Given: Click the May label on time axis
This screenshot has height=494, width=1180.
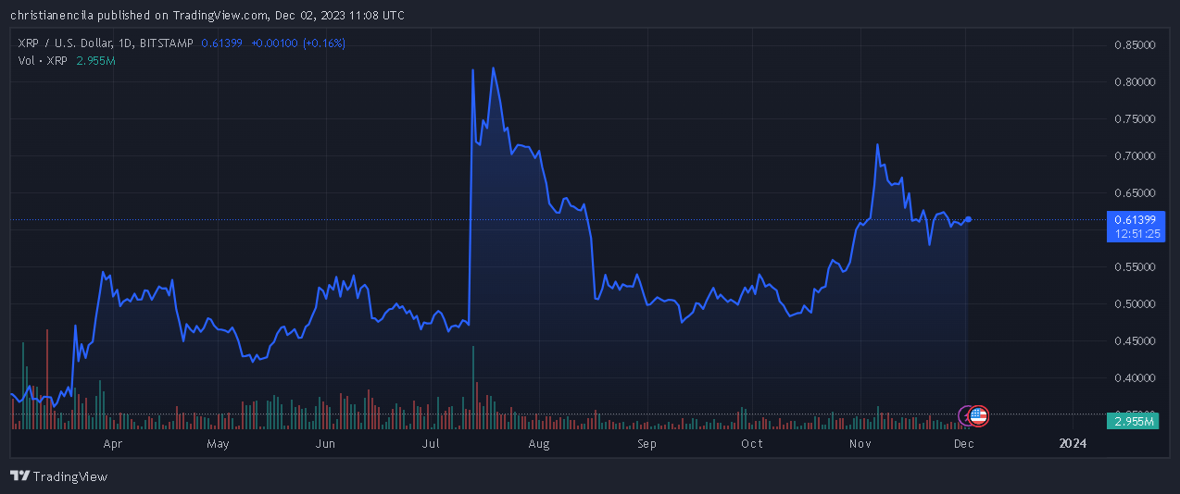Looking at the screenshot, I should (218, 444).
